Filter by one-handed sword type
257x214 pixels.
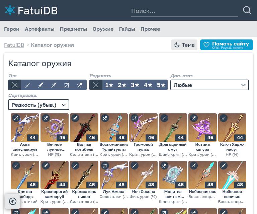(x=27, y=85)
